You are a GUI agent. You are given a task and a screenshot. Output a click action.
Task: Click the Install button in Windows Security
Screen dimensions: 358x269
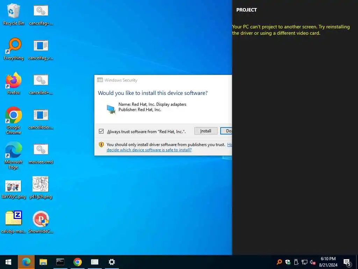(x=206, y=131)
